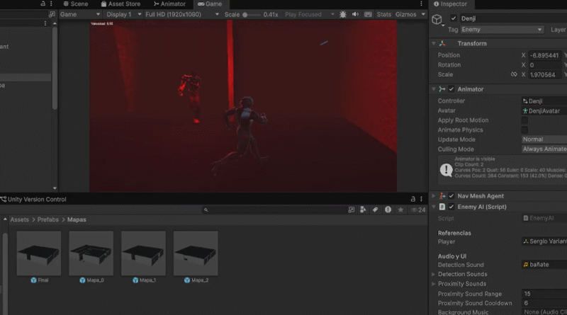Viewport: 567px width, 315px height.
Task: Expand the Proximity Sounds list
Action: click(x=434, y=284)
